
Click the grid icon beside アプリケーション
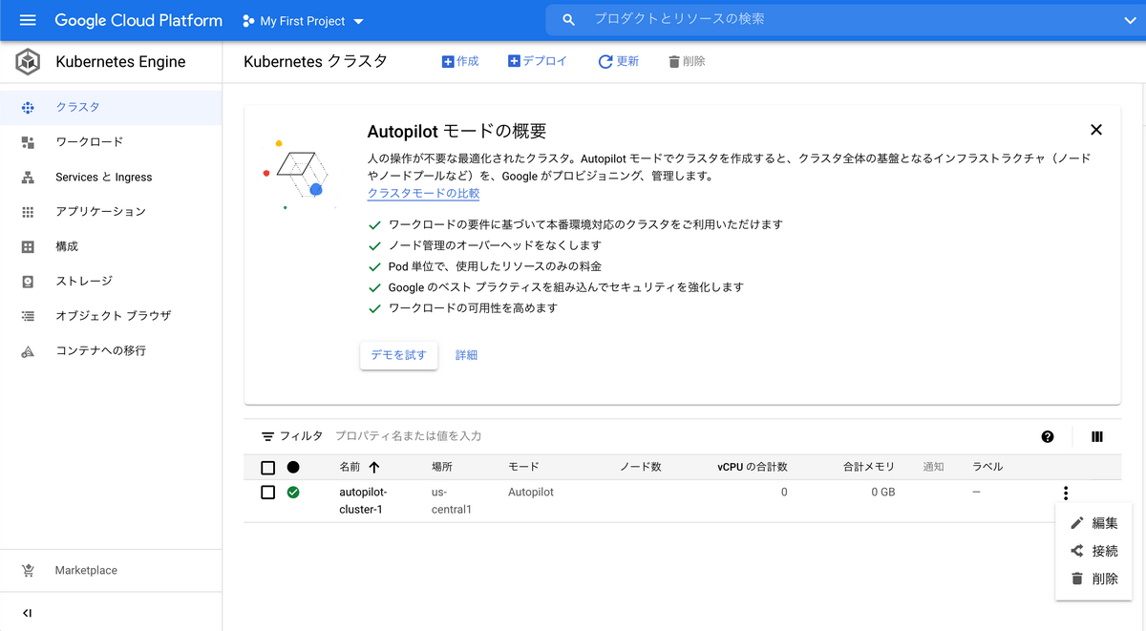(28, 212)
